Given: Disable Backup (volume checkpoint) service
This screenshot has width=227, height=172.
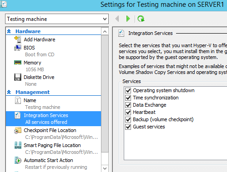Looking at the screenshot, I should [128, 119].
